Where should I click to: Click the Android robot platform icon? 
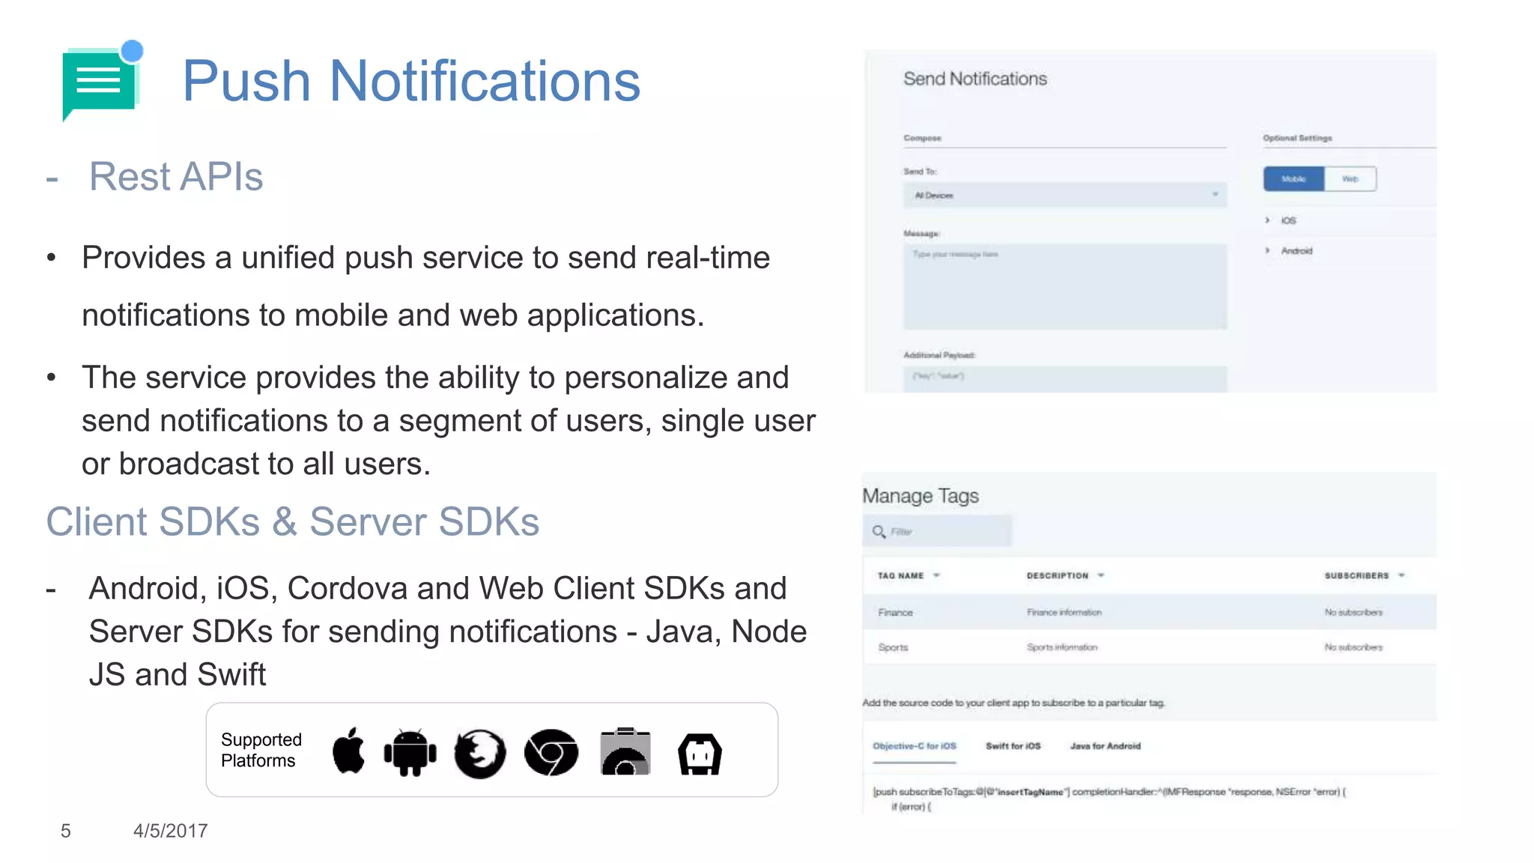(410, 752)
